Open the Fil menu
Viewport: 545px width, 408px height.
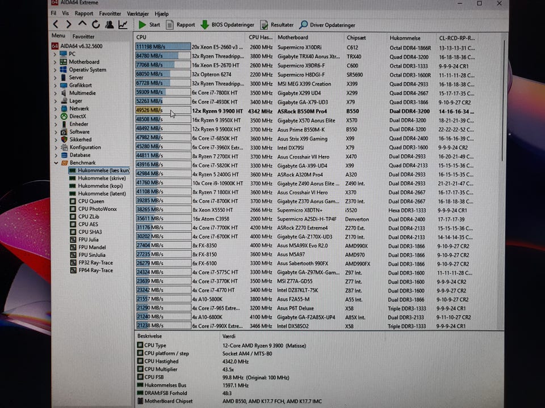(53, 13)
